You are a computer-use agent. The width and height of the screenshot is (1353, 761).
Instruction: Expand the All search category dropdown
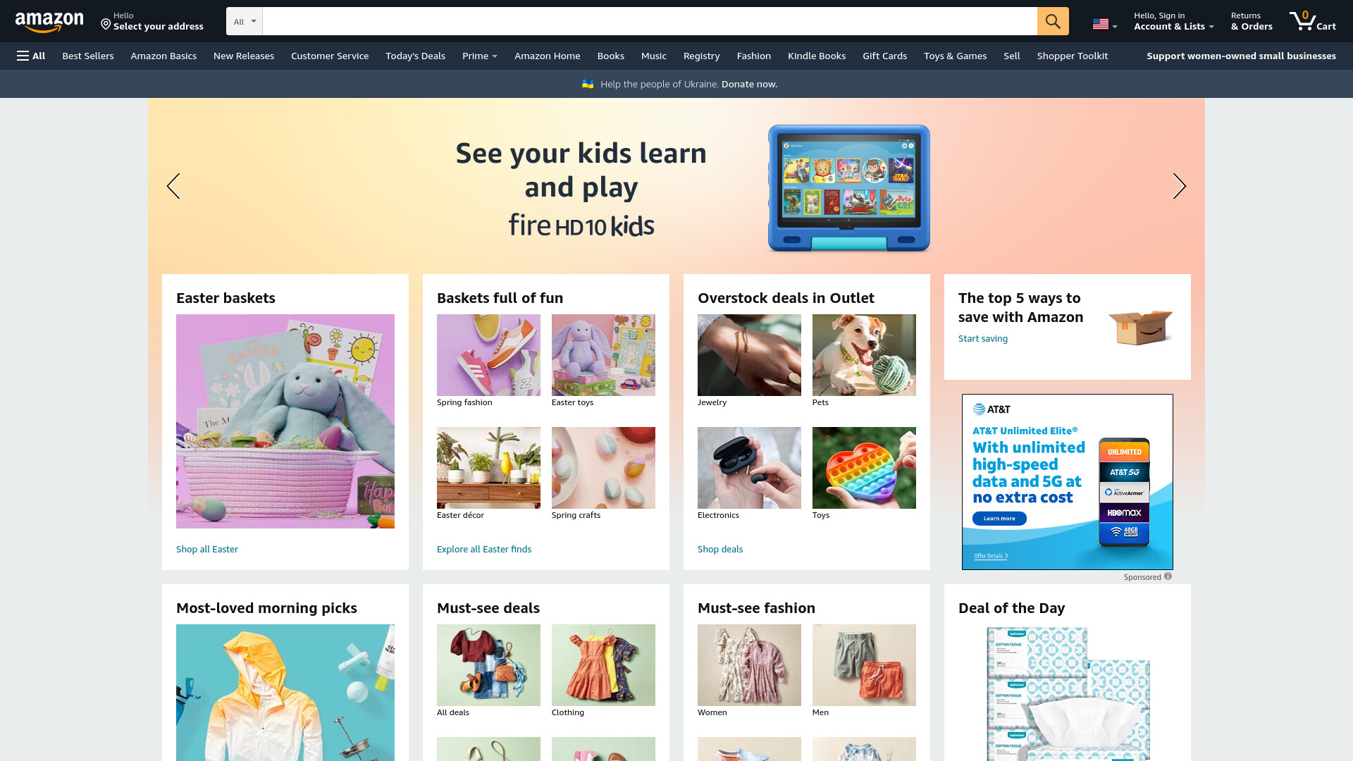[245, 21]
